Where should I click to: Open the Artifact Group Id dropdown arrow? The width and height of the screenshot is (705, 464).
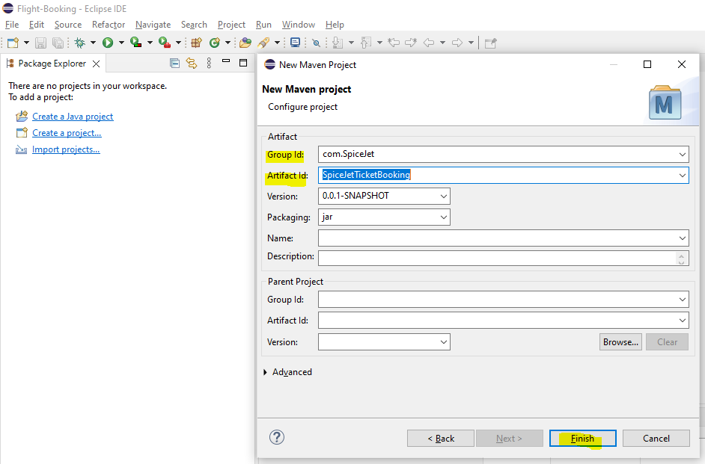click(x=682, y=155)
